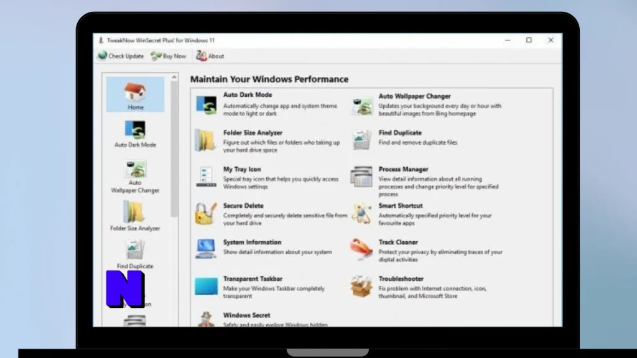Open Auto Wallpaper Changer from the sidebar
Image resolution: width=637 pixels, height=358 pixels.
135,176
